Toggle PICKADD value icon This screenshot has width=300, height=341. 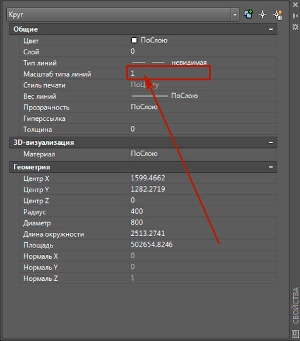click(x=248, y=15)
